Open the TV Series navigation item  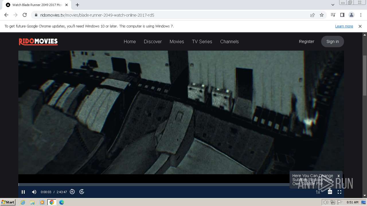(x=202, y=41)
